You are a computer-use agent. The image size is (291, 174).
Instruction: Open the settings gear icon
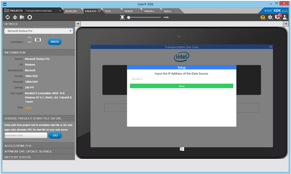(x=270, y=17)
